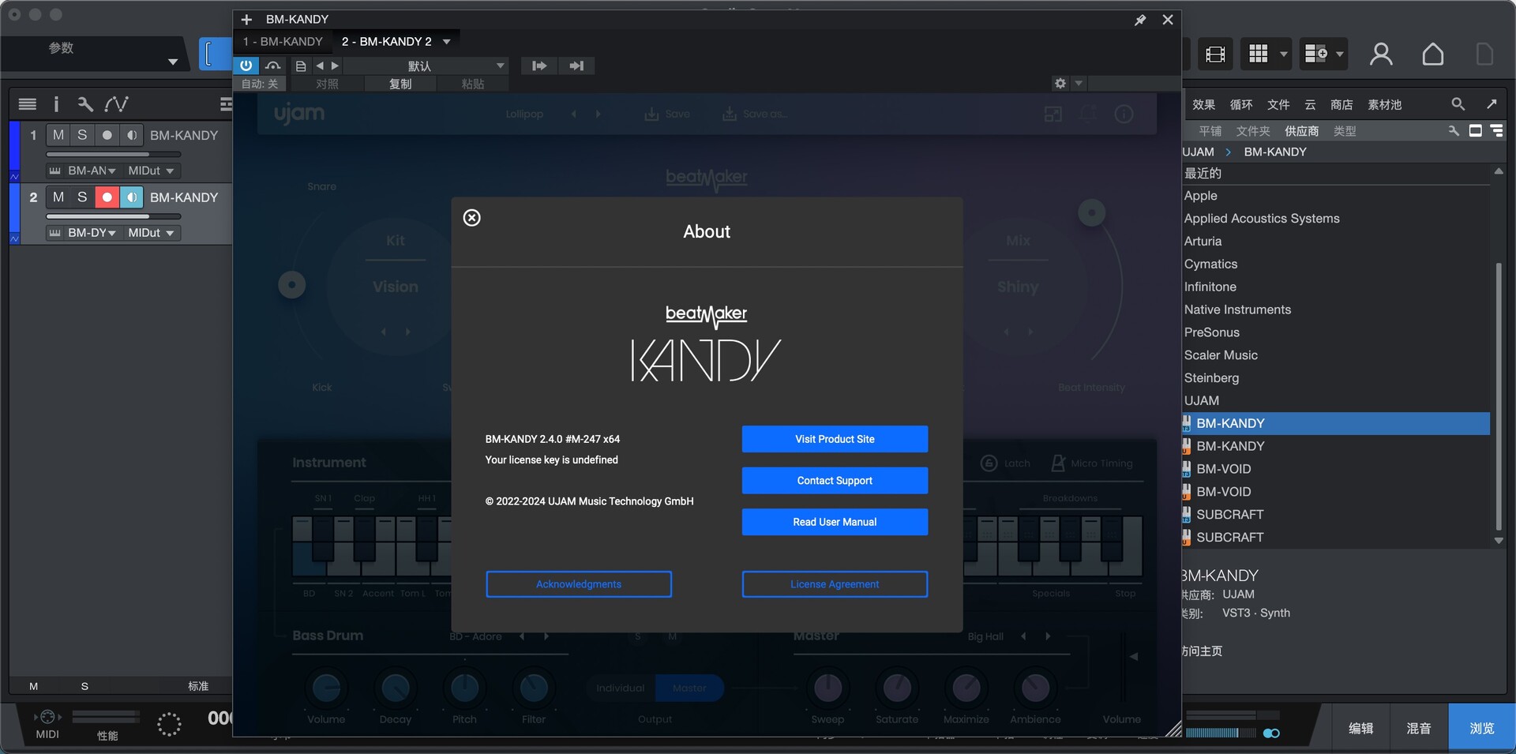Viewport: 1516px width, 754px height.
Task: Detach the browser with the arrow icon
Action: click(x=1492, y=104)
